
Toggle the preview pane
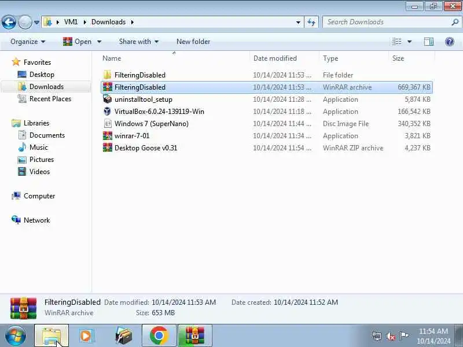pyautogui.click(x=429, y=42)
